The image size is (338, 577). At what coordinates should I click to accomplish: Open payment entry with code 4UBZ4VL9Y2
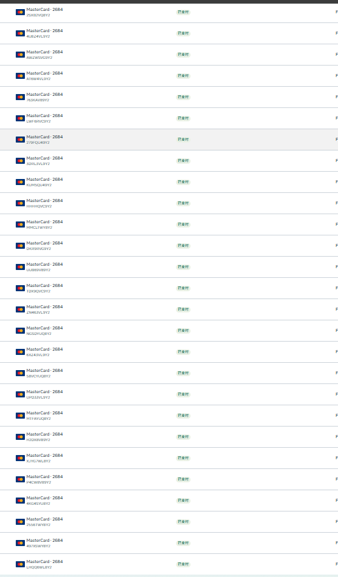pyautogui.click(x=169, y=33)
